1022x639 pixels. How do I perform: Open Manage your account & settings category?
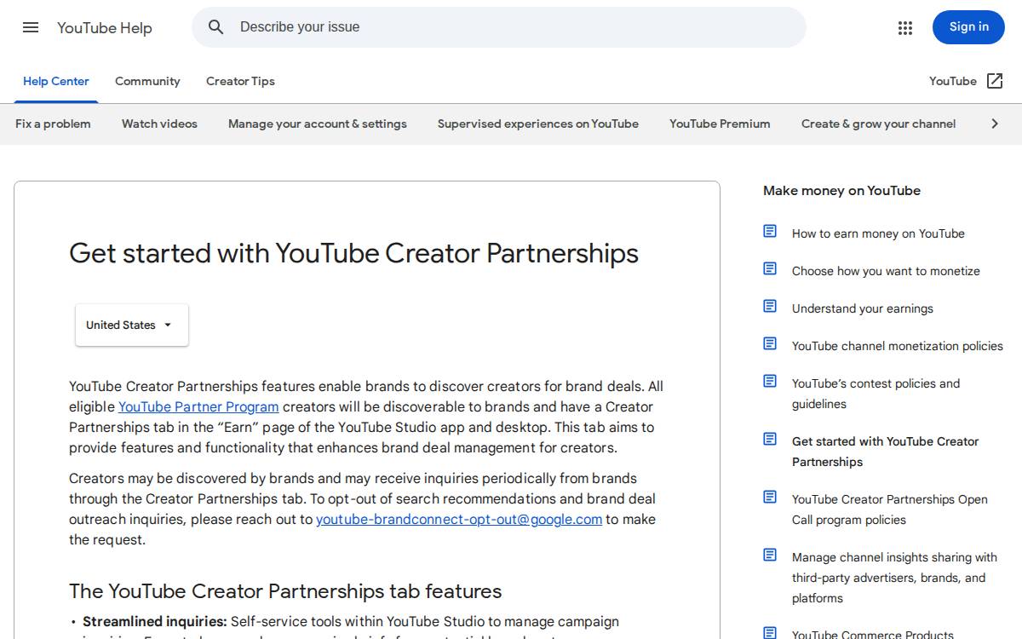pyautogui.click(x=318, y=124)
